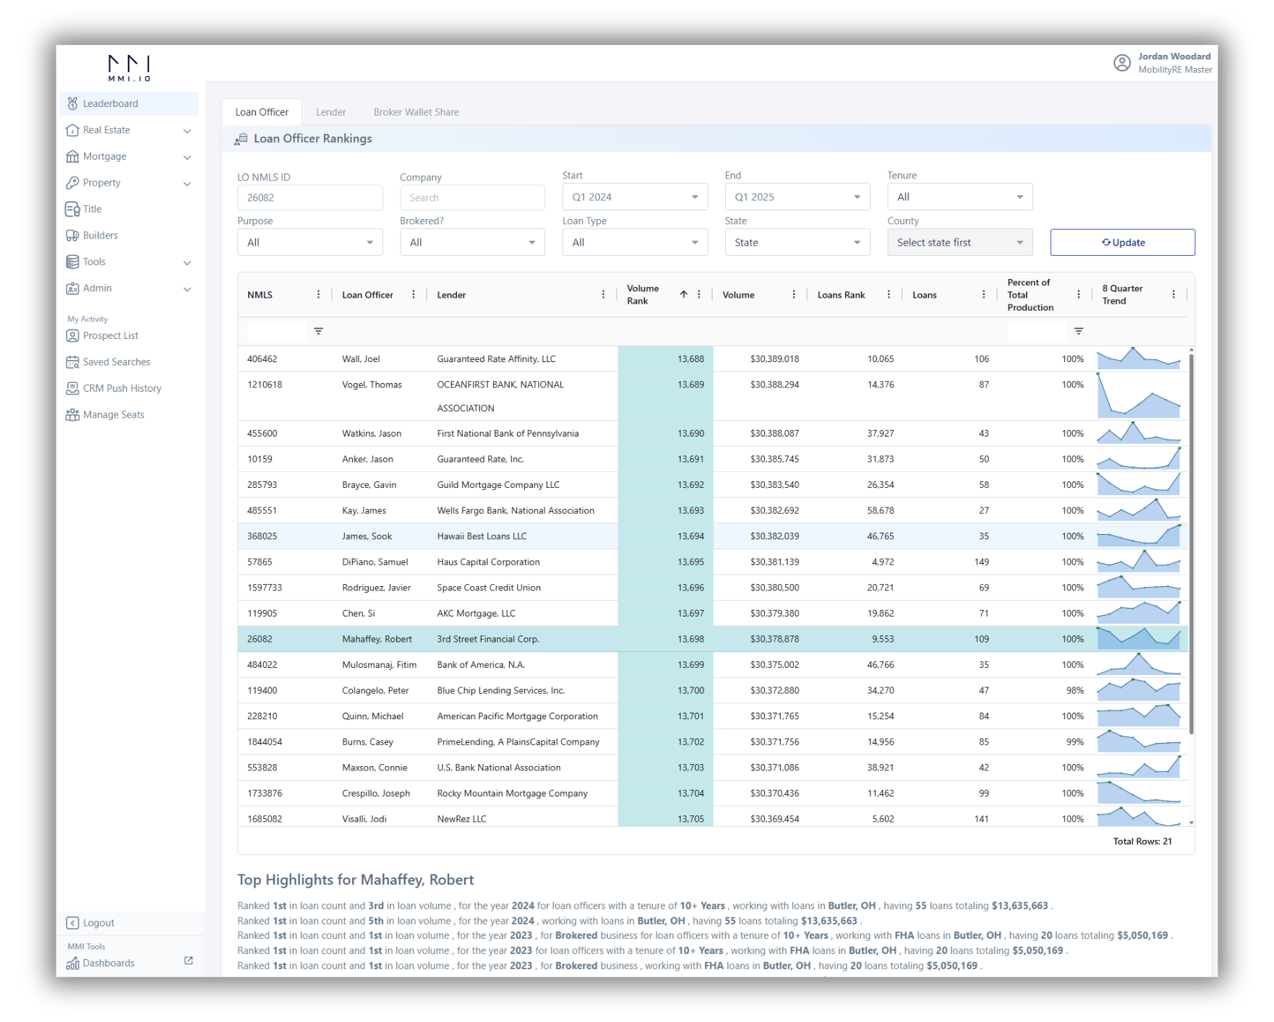This screenshot has height=1022, width=1274.
Task: Open the Brokered? dropdown
Action: pos(472,242)
